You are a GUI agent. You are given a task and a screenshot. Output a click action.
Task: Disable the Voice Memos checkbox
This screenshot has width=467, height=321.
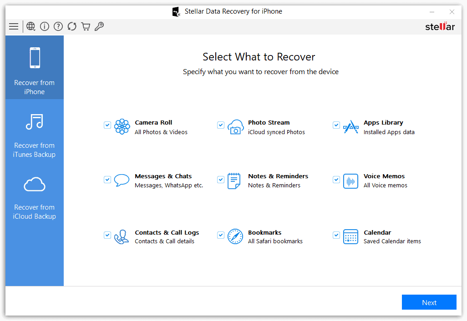pos(336,180)
